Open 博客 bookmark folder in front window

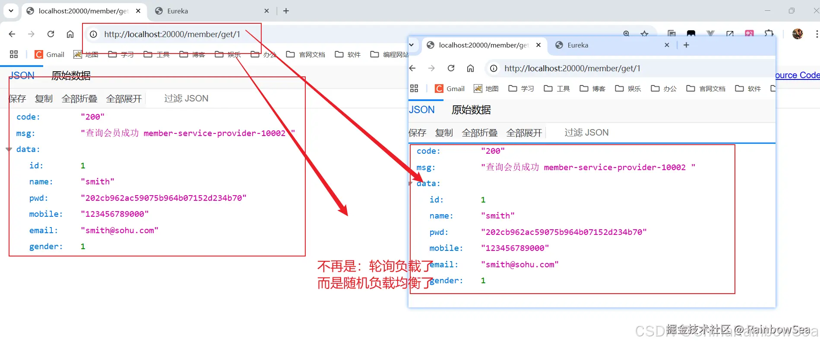592,89
